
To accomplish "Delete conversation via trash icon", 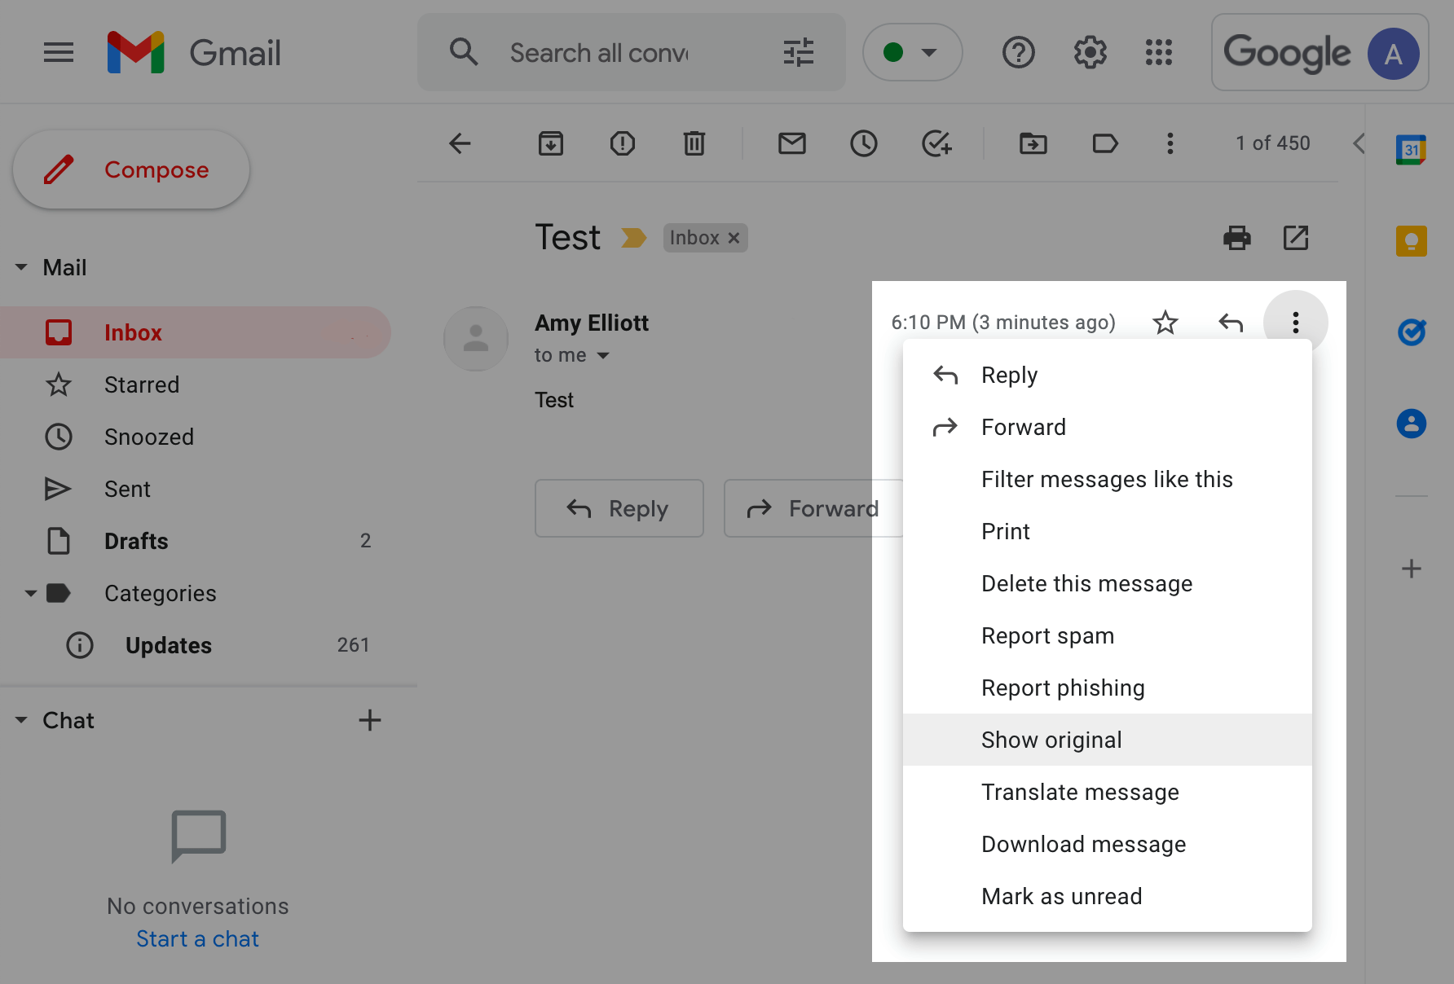I will 694,143.
